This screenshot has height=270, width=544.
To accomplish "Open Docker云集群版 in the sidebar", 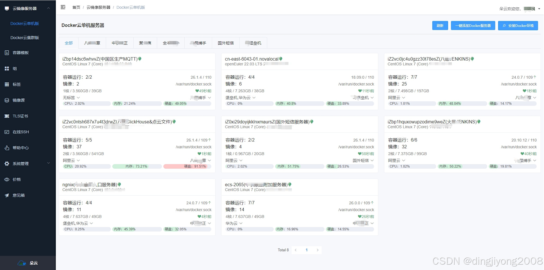I will [25, 38].
